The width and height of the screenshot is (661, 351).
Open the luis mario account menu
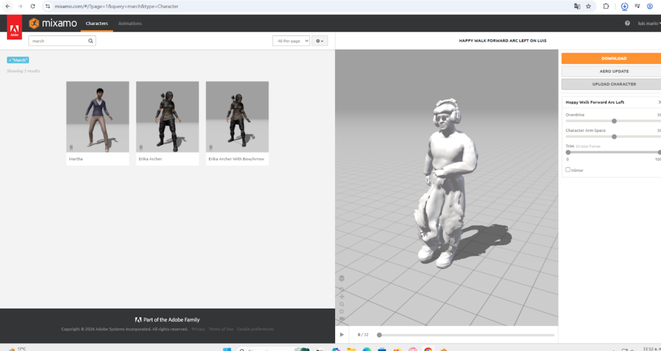click(649, 24)
